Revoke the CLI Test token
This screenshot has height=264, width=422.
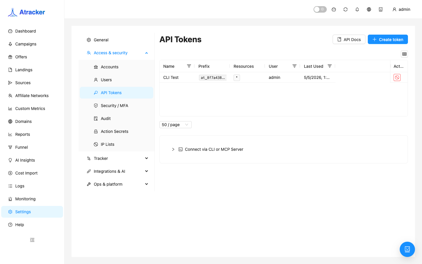(x=397, y=77)
